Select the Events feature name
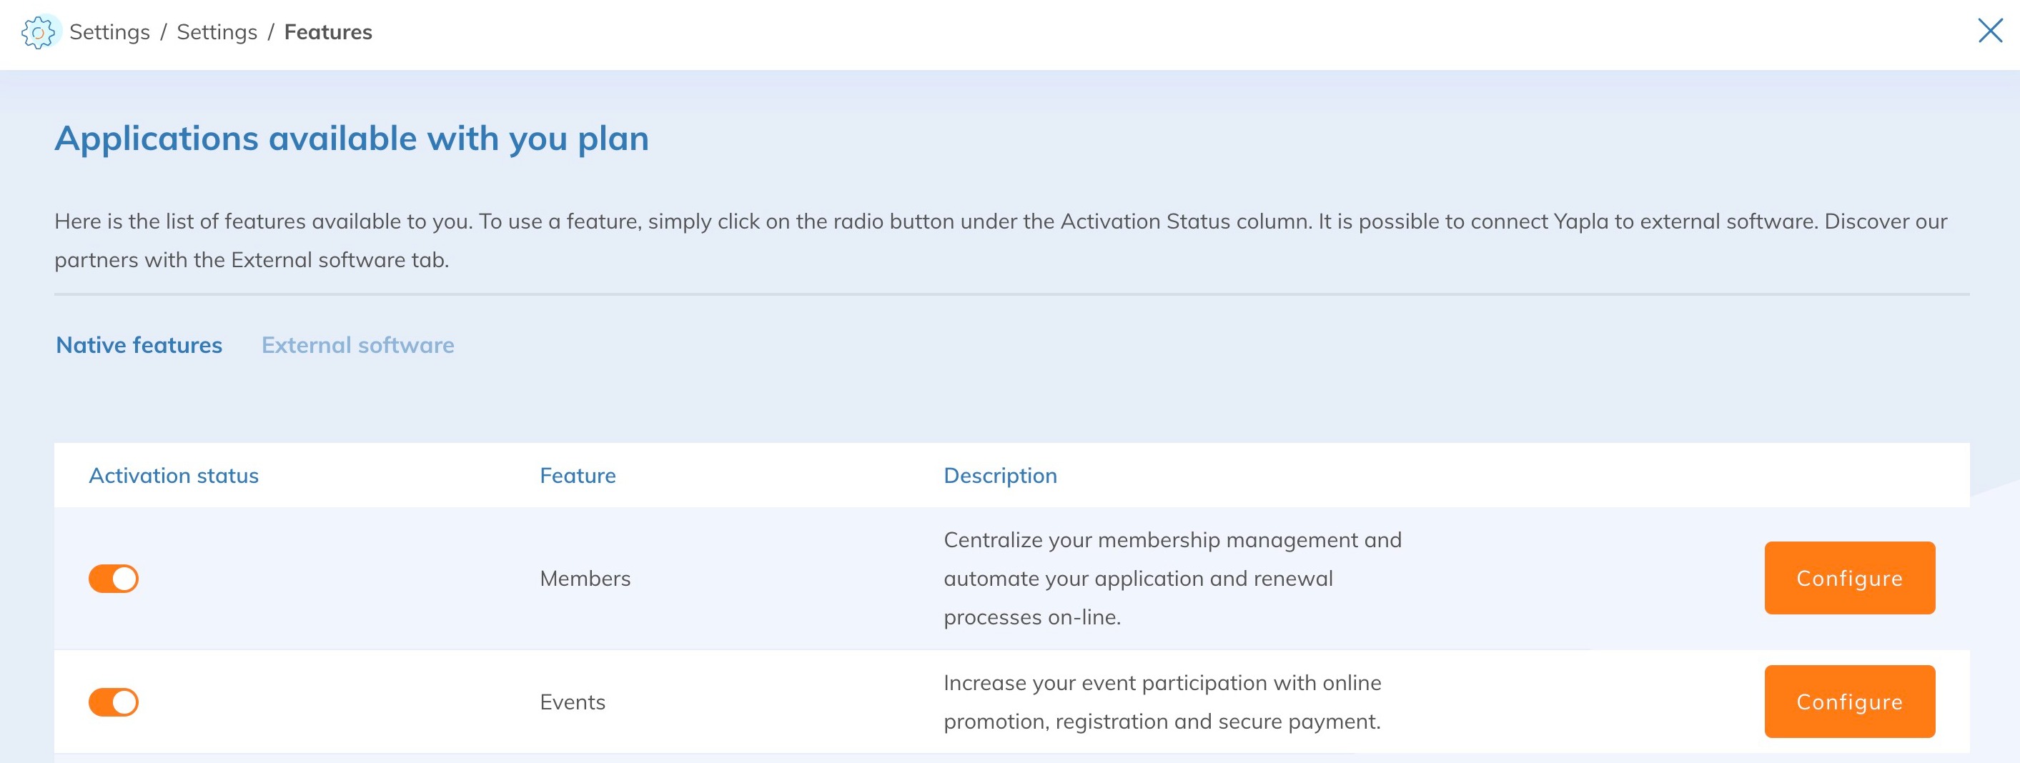Screen dimensions: 2020x763 click(x=573, y=702)
